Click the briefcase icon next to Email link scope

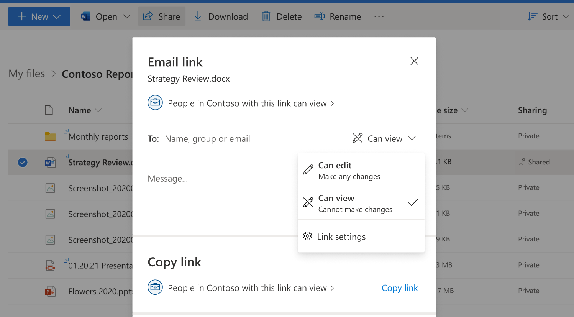155,102
